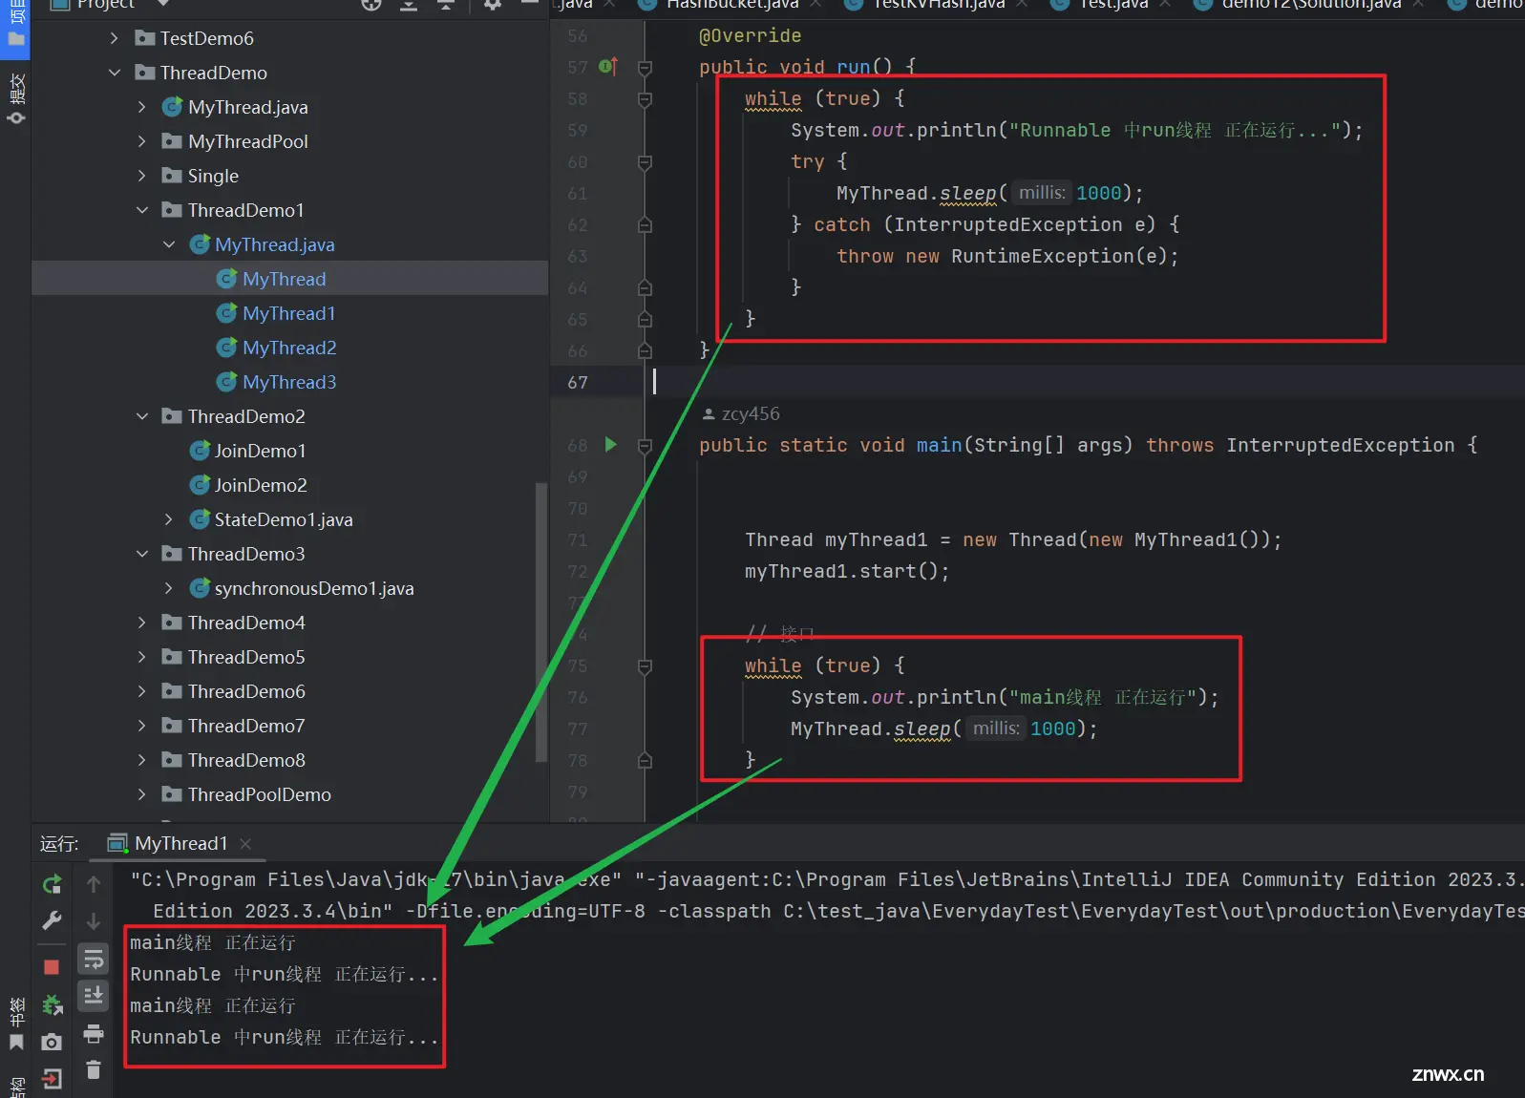Click the exit/restore layout icon

pyautogui.click(x=52, y=1079)
